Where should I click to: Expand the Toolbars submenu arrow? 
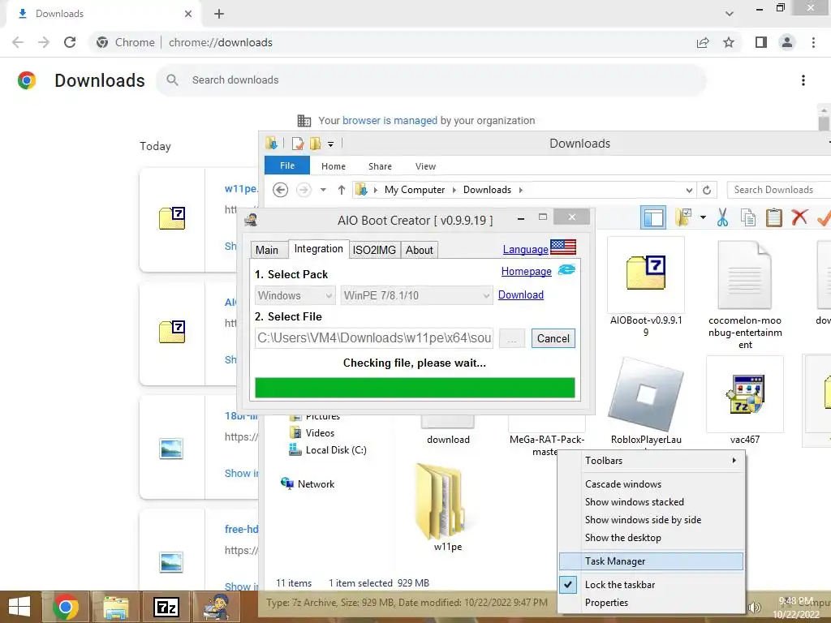[734, 461]
